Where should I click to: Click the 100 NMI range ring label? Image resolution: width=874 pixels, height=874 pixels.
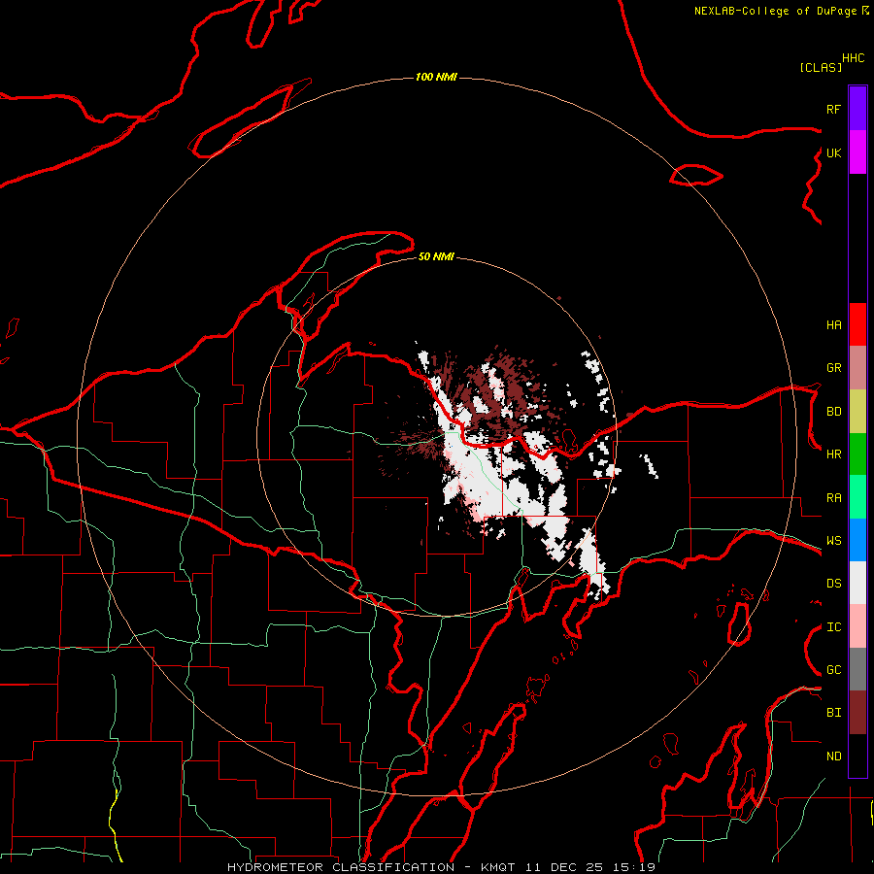(x=436, y=77)
